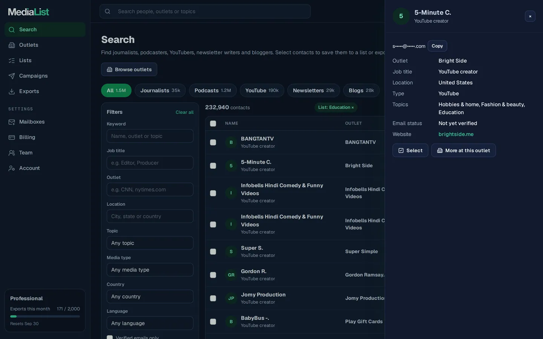
Task: Open the Outlets sidebar icon
Action: click(x=12, y=45)
